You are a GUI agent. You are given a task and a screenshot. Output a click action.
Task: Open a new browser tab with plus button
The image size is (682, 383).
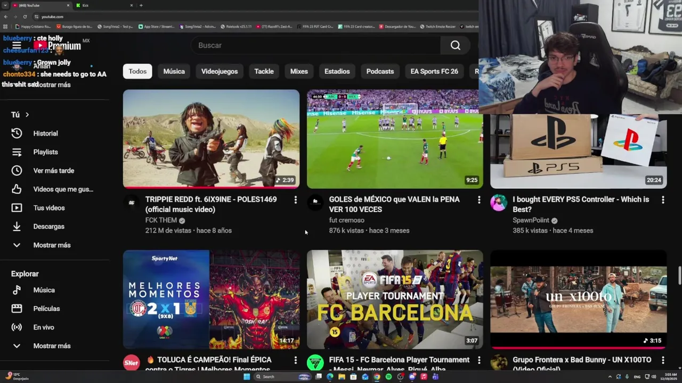(x=141, y=5)
